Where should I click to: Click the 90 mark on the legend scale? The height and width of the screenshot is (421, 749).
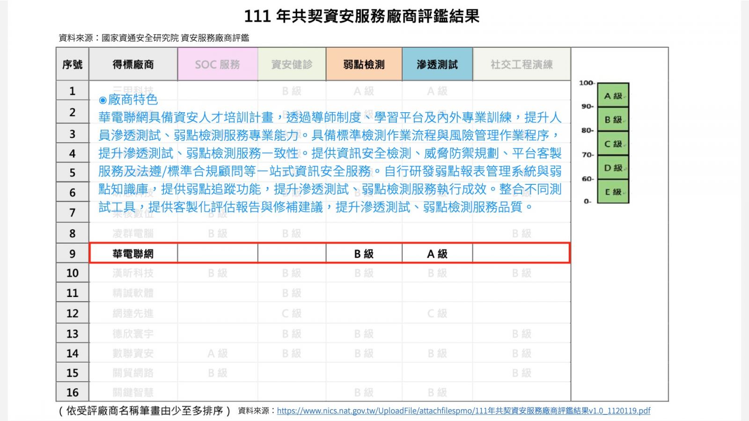[587, 106]
